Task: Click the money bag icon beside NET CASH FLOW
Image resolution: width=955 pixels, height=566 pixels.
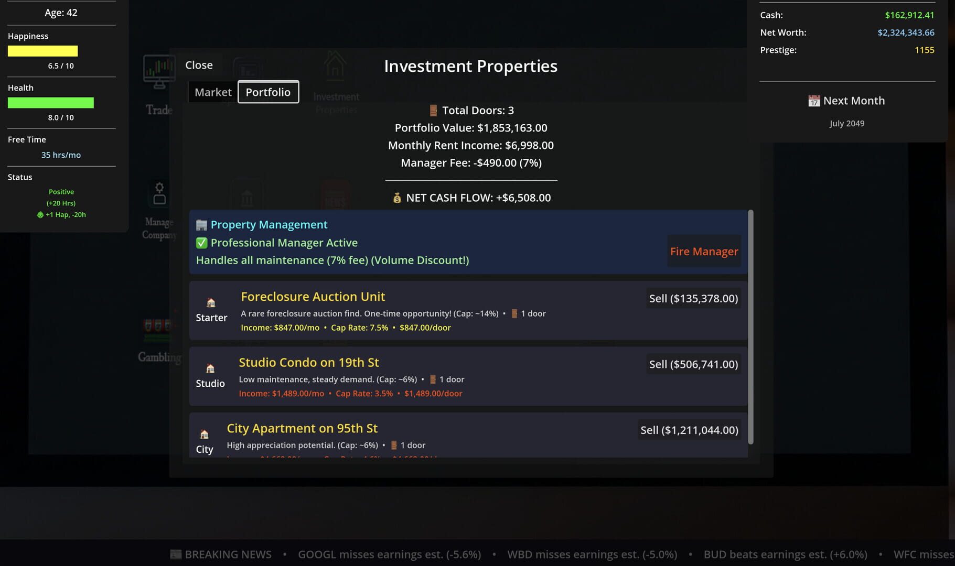Action: pyautogui.click(x=397, y=198)
